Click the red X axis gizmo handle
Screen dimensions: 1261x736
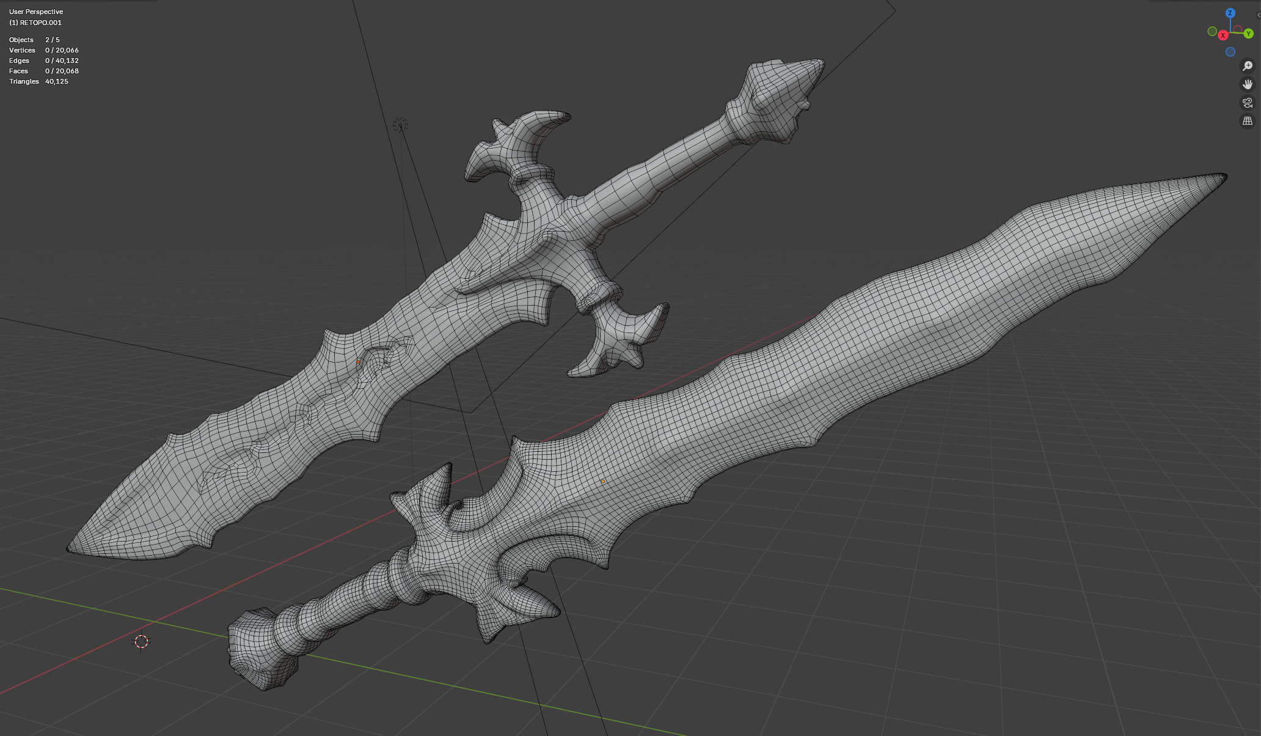[1223, 35]
